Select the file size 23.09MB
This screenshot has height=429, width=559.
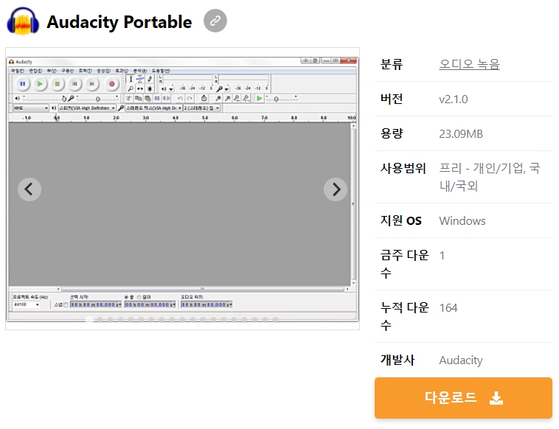coord(461,134)
